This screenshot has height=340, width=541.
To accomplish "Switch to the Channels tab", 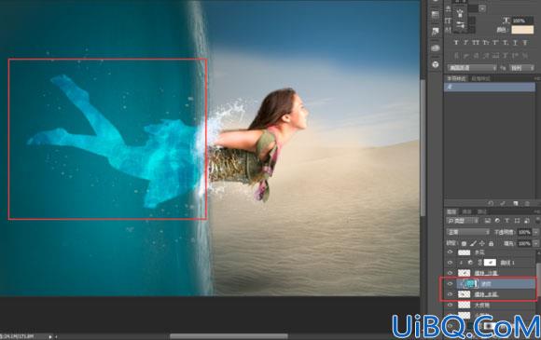I will pyautogui.click(x=466, y=211).
